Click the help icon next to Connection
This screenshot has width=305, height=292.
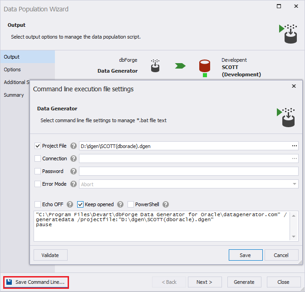click(74, 158)
